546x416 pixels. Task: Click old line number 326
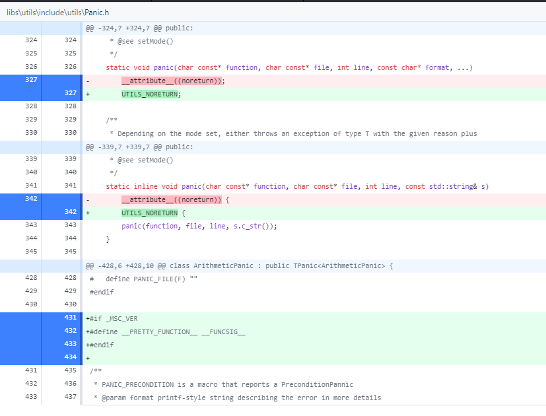point(31,67)
